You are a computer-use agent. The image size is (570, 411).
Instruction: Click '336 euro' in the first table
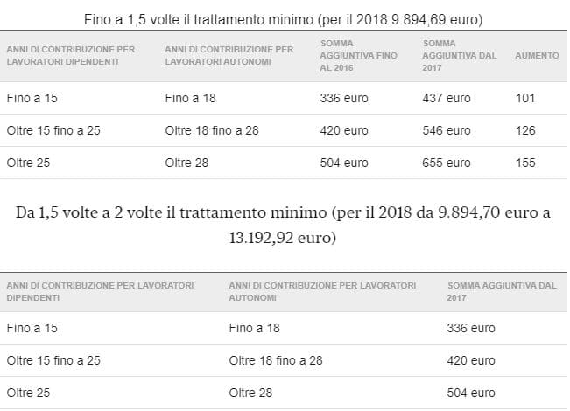click(x=344, y=98)
